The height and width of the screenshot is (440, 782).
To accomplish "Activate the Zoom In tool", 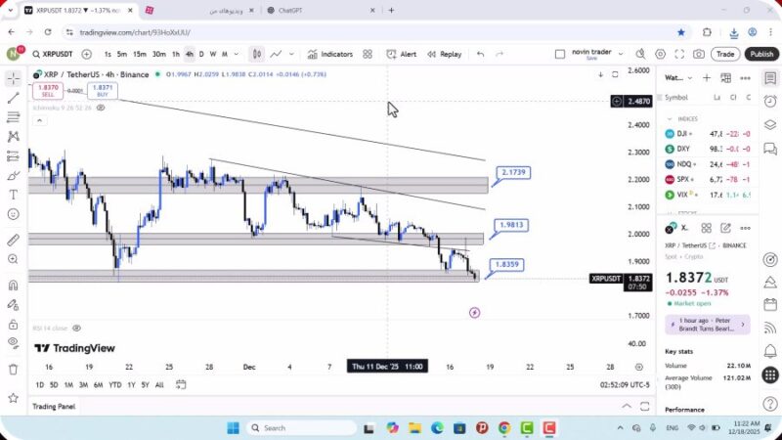I will [x=13, y=259].
